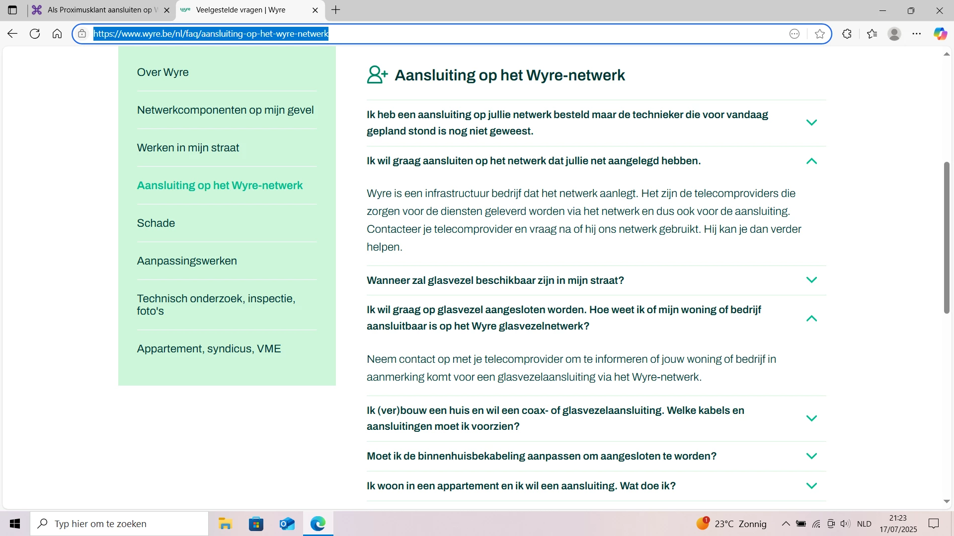This screenshot has height=536, width=954.
Task: Collapse question about aansluiten op net aangelegd netwerk
Action: (x=811, y=161)
